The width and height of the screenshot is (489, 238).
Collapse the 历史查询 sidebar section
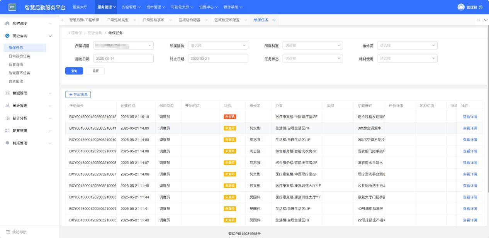click(50, 36)
